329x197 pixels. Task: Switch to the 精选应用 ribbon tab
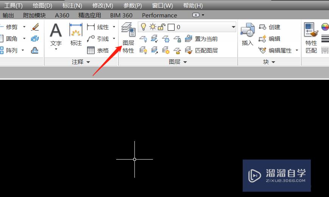click(90, 15)
